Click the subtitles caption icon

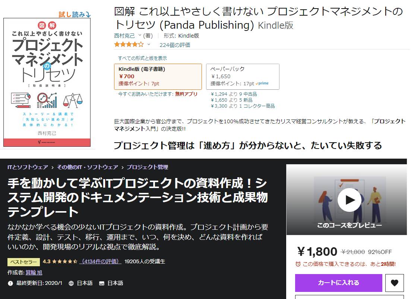point(102,283)
